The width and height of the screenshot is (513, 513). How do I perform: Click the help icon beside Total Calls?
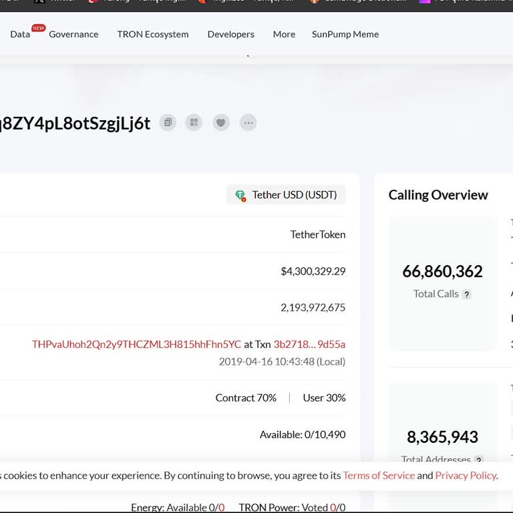[467, 295]
